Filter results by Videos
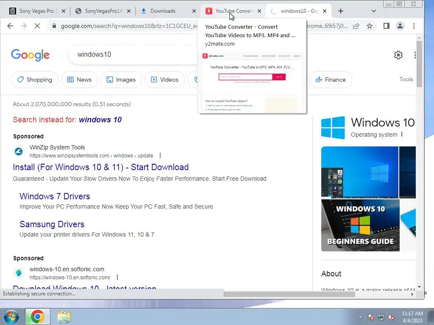Image resolution: width=434 pixels, height=325 pixels. point(164,80)
